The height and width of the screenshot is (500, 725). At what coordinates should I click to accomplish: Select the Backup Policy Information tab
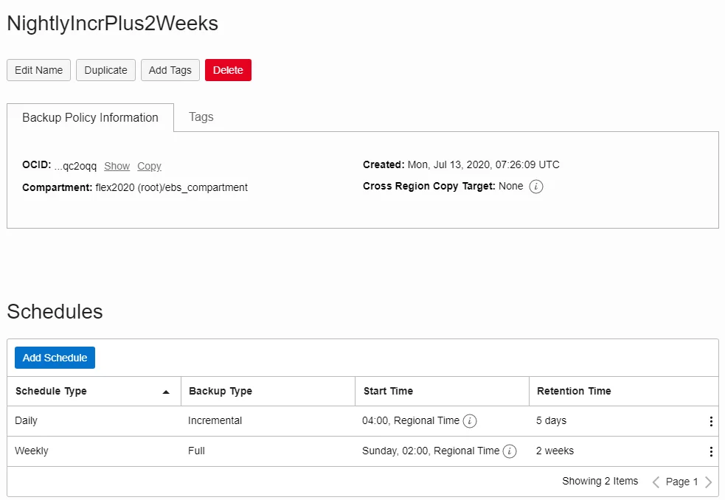point(90,117)
